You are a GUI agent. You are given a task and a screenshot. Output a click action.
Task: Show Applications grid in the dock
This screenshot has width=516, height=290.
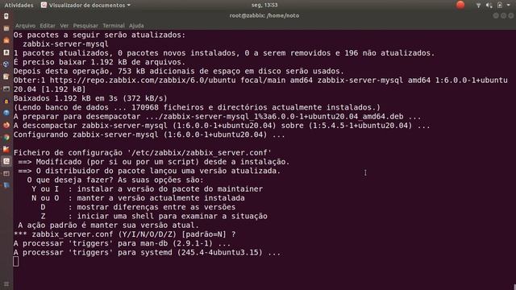point(6,284)
